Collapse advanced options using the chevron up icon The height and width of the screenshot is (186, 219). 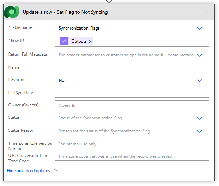55,170
